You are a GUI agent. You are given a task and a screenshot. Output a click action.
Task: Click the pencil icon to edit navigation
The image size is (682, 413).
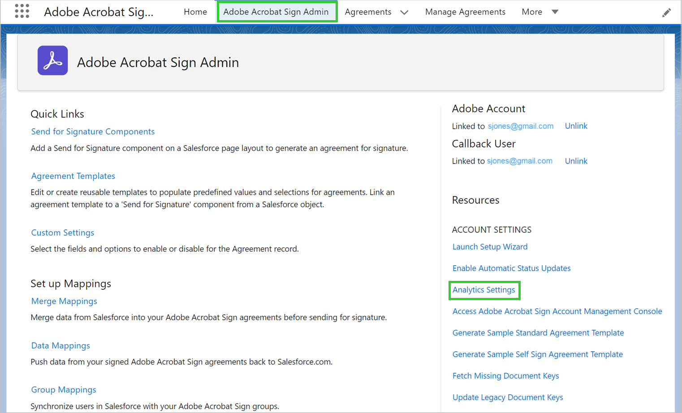pos(667,12)
